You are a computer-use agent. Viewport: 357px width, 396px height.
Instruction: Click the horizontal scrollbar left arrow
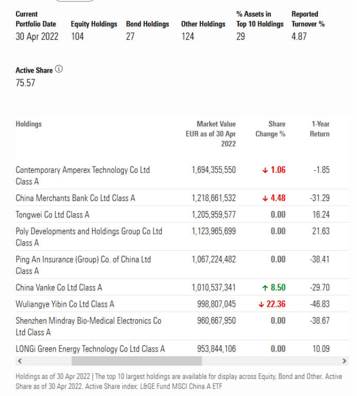20,361
